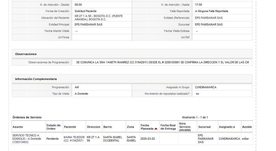Open patient MARIA TEJEDOR link
276x151 pixels.
pos(74,139)
